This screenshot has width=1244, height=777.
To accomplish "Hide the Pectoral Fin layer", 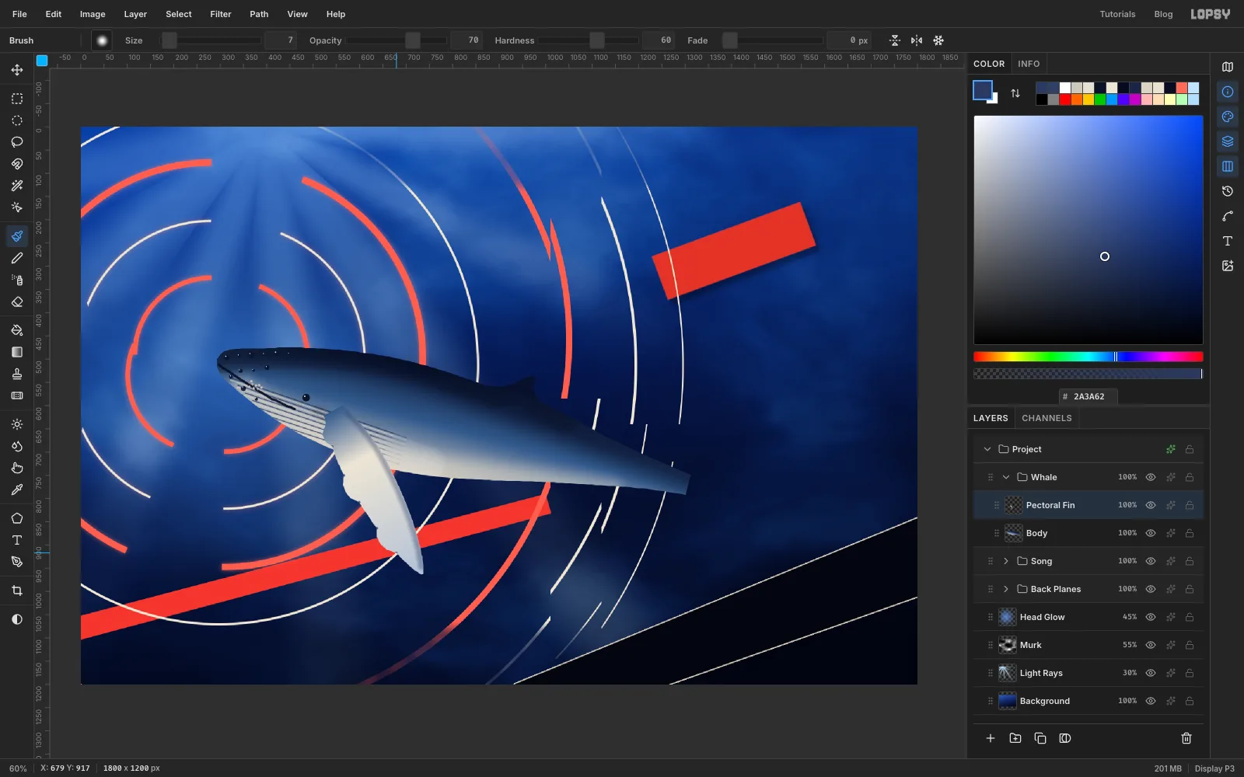I will 1151,505.
